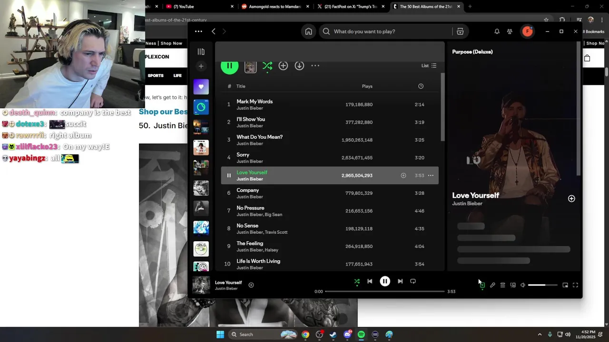Open Windows Start menu
The height and width of the screenshot is (342, 609).
coord(220,334)
